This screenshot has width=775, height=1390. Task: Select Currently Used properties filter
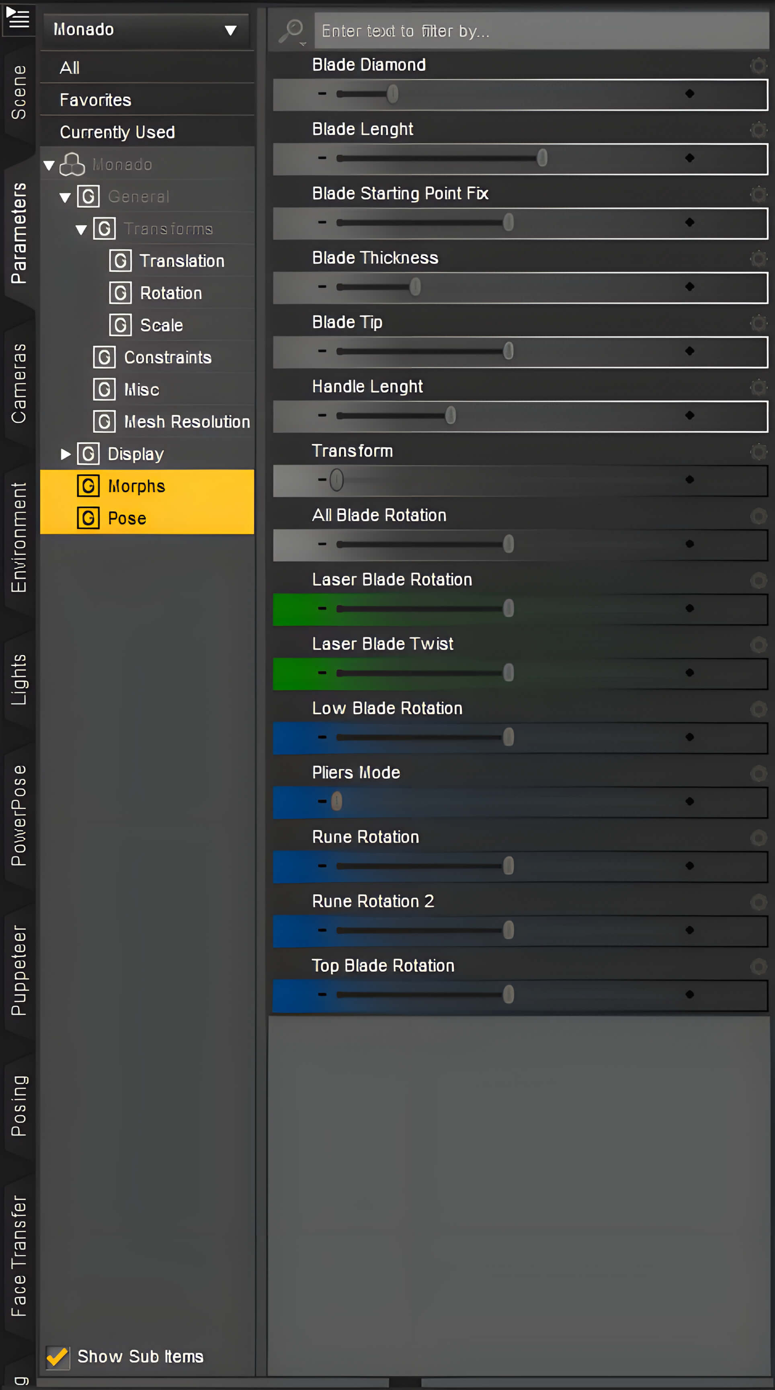[117, 132]
